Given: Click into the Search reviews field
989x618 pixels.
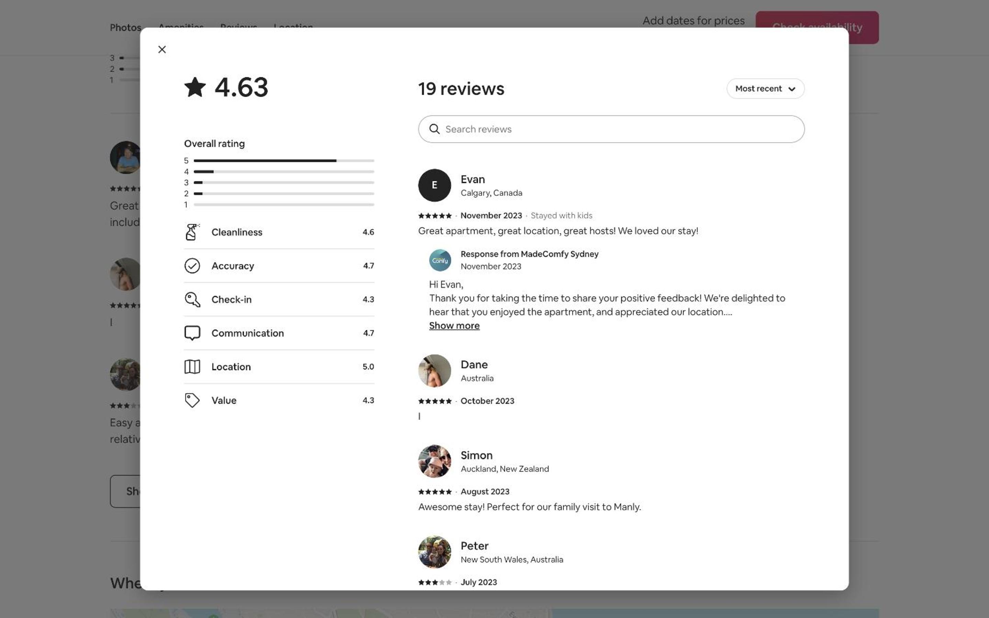Looking at the screenshot, I should [x=611, y=129].
